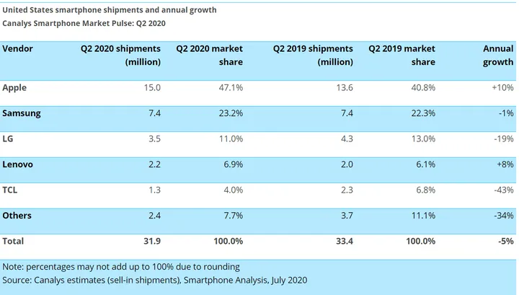The height and width of the screenshot is (295, 519).
Task: Select the Others vendor cell
Action: [x=17, y=216]
